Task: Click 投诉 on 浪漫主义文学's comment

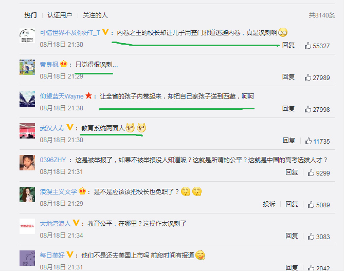Action: pyautogui.click(x=269, y=204)
